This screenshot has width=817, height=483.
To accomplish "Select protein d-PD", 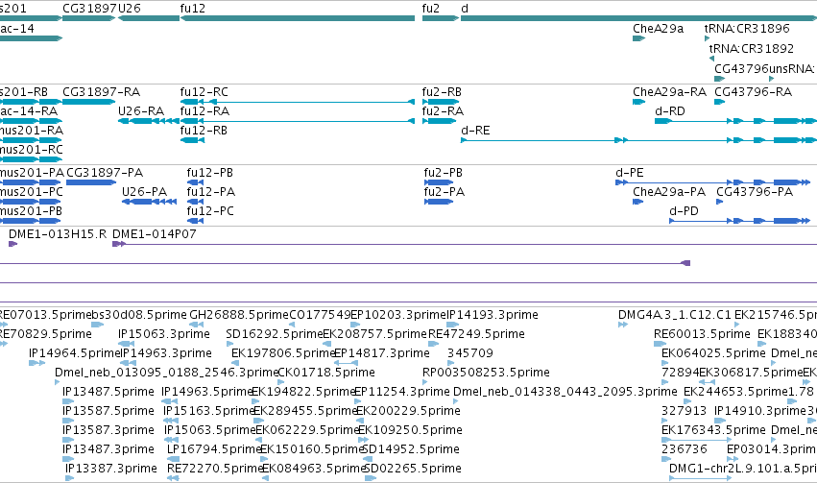I will coord(740,221).
